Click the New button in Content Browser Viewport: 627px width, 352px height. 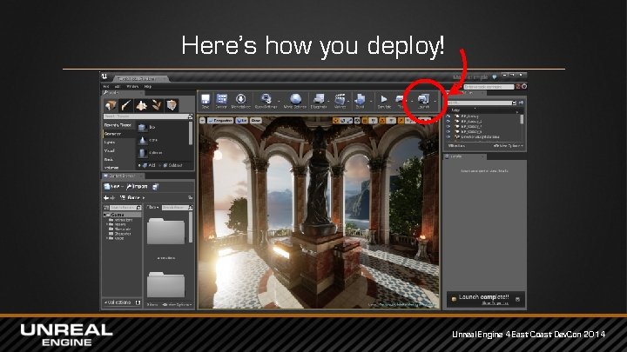tap(112, 186)
